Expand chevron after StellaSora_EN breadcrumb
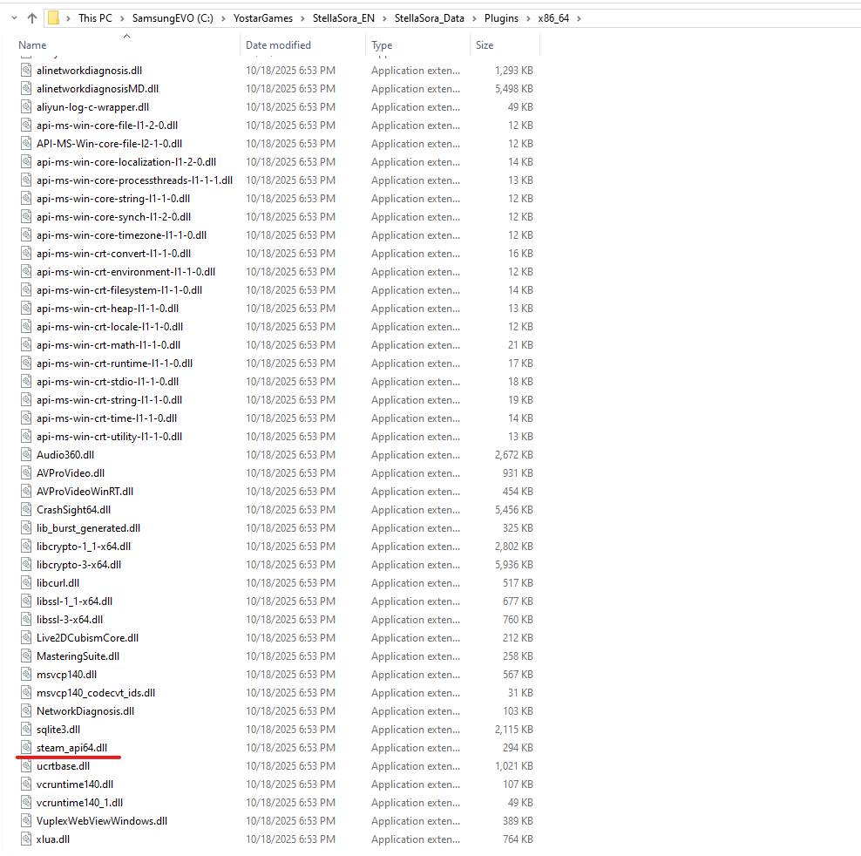Screen dimensions: 861x856 coord(384,18)
